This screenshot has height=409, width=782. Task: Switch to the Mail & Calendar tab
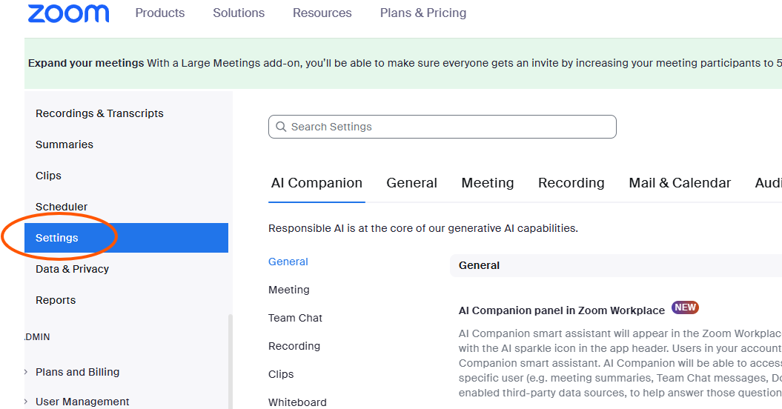pos(680,183)
